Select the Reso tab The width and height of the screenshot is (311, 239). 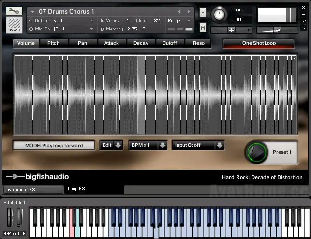click(199, 43)
